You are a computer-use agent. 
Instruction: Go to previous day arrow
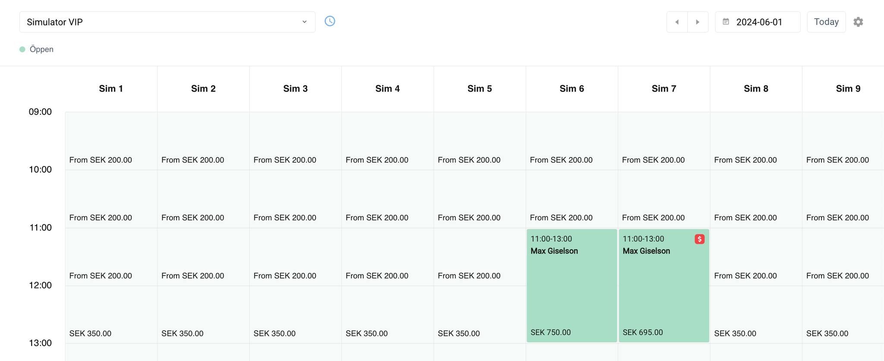677,22
